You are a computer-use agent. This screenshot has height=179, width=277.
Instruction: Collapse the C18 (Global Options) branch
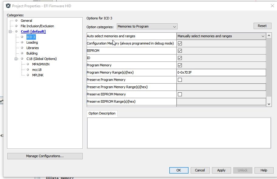16,59
